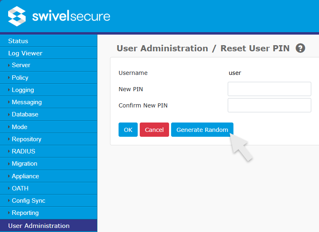Click the help question mark icon
This screenshot has height=232, width=319.
(x=300, y=48)
